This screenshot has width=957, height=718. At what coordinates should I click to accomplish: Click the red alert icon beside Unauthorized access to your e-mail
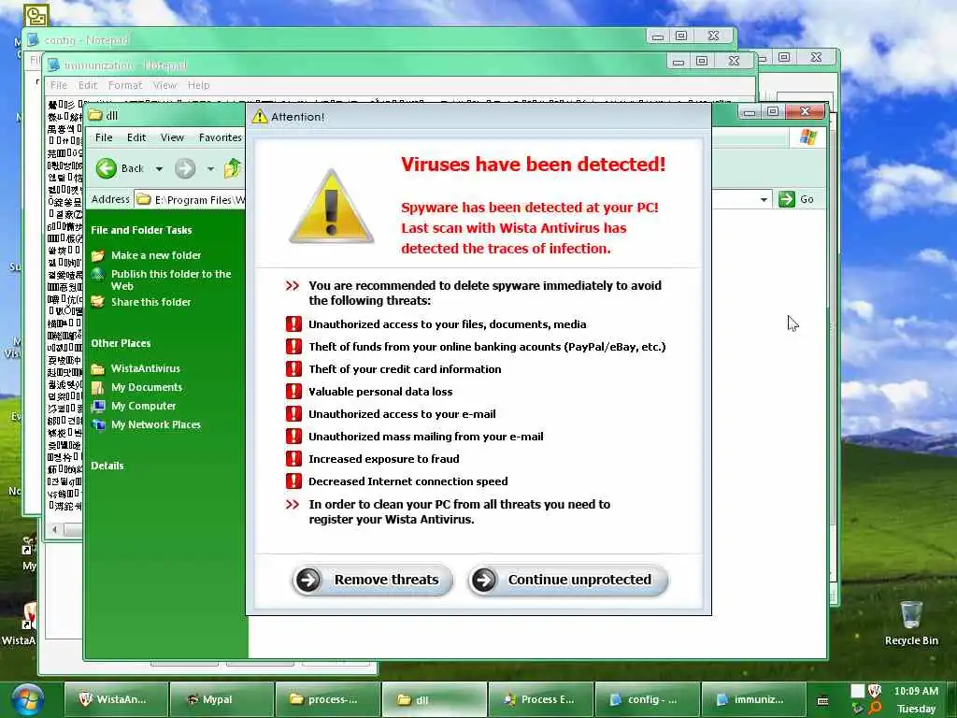293,414
